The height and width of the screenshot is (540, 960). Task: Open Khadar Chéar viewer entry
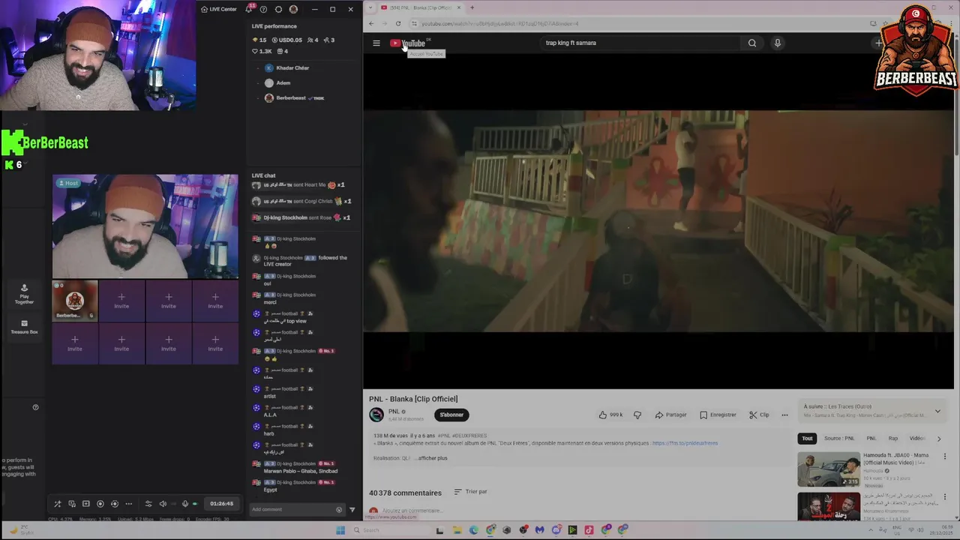(287, 68)
